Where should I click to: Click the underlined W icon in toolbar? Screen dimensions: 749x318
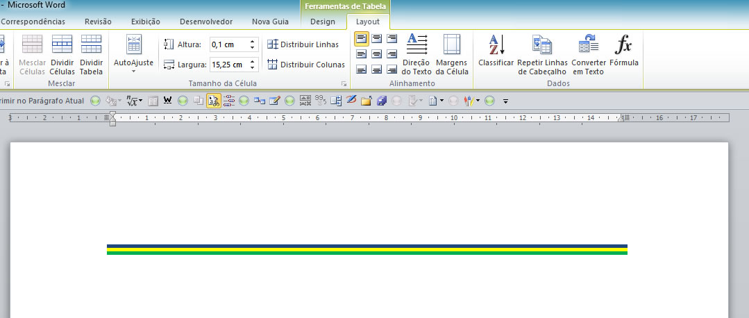click(168, 100)
